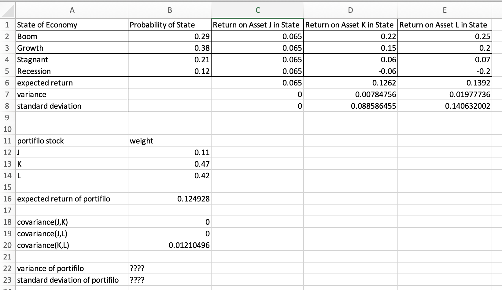Click the Return on Asset J header cell

coord(258,25)
